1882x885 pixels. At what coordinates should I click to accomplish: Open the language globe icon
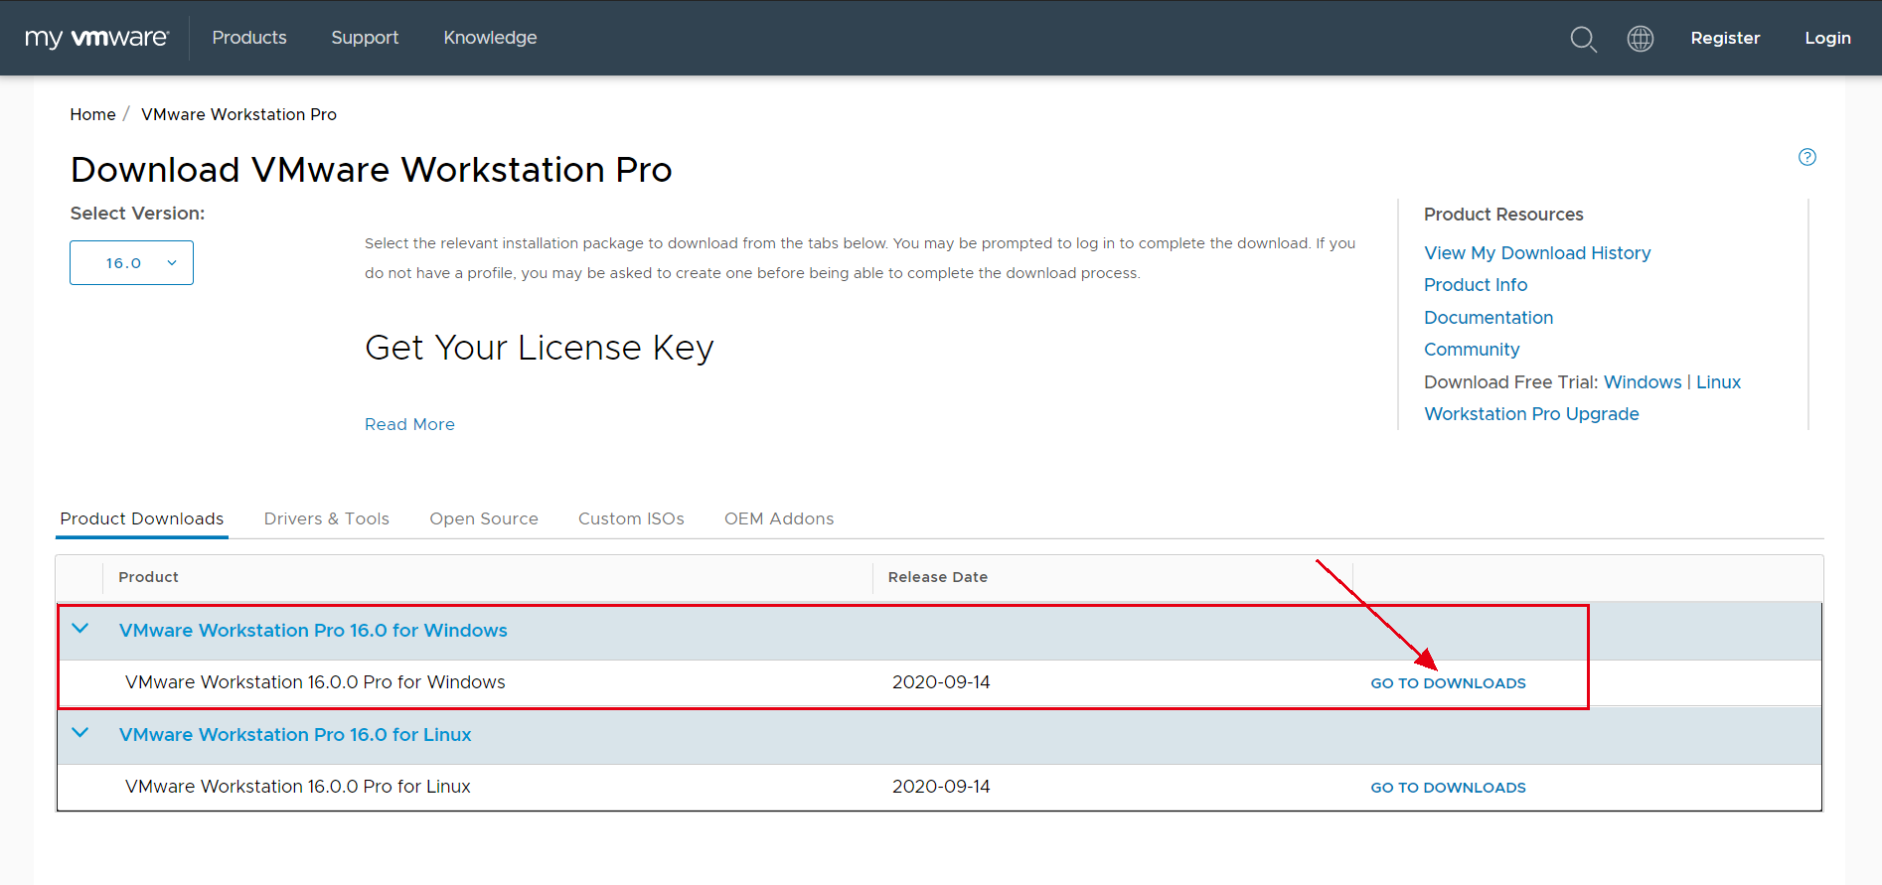pos(1641,38)
